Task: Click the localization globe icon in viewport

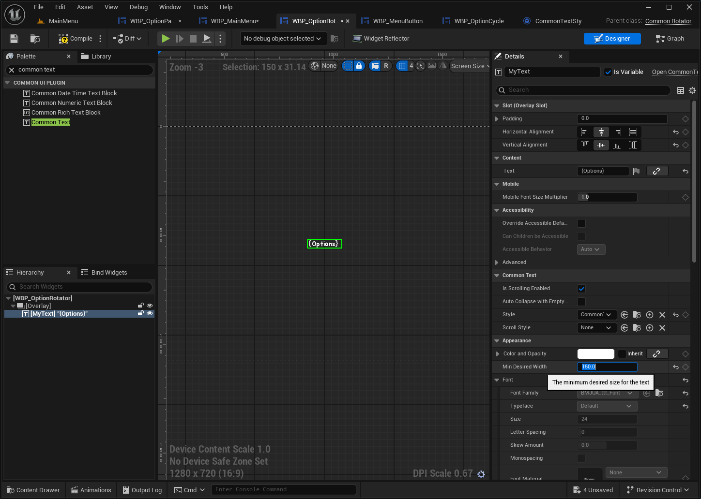Action: tap(315, 66)
